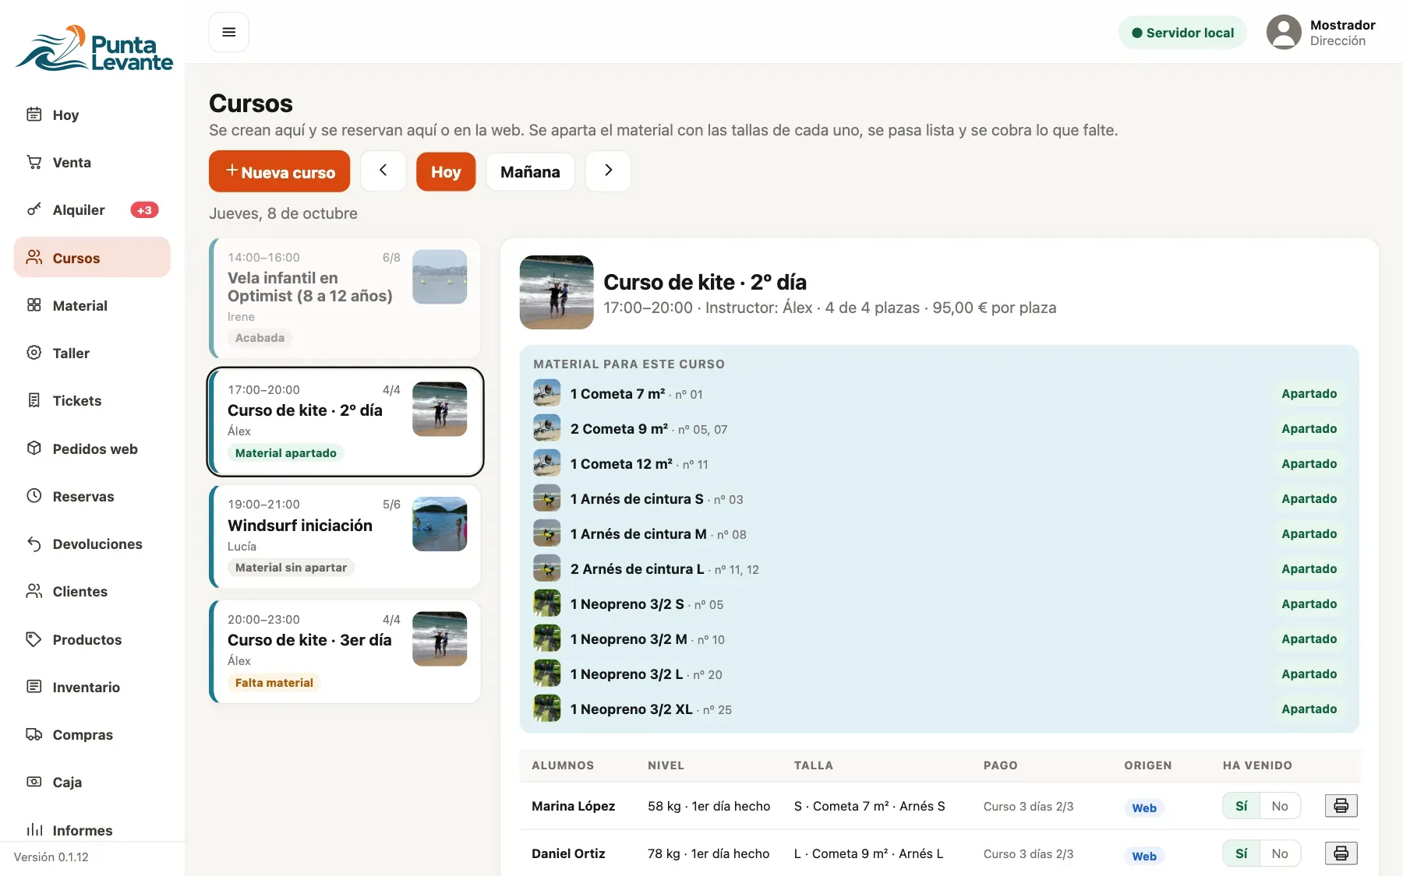Open the Windsurf iniciación course card
Viewport: 1403px width, 876px height.
[345, 537]
